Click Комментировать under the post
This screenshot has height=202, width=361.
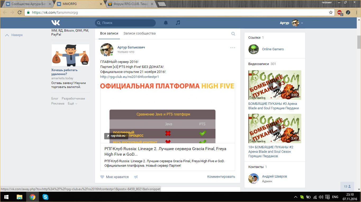(221, 177)
